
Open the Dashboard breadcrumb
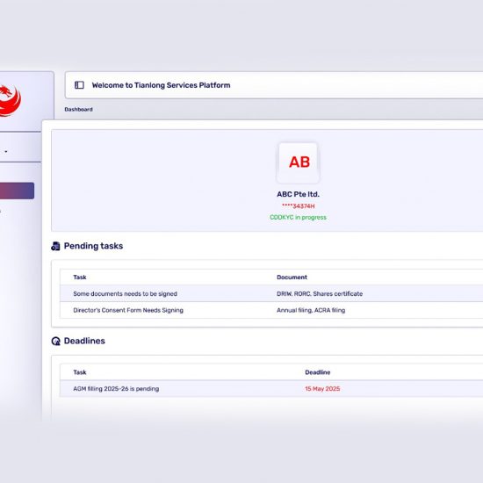coord(78,110)
